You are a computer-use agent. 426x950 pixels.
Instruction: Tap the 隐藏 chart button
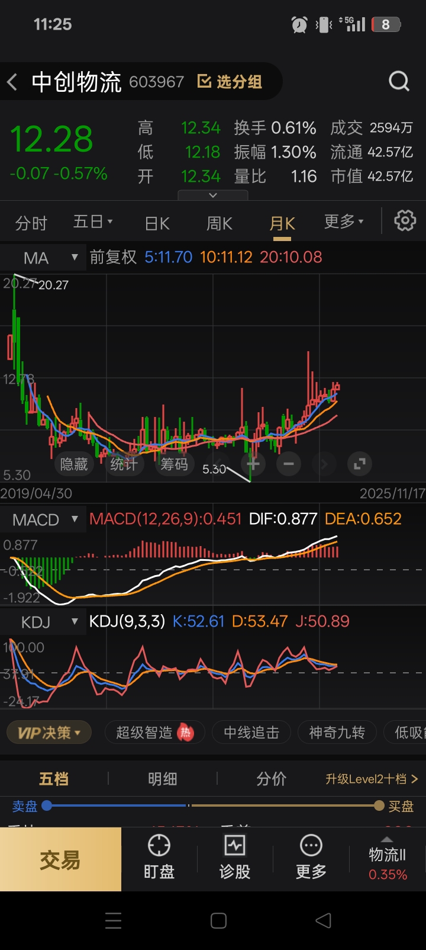pos(74,464)
